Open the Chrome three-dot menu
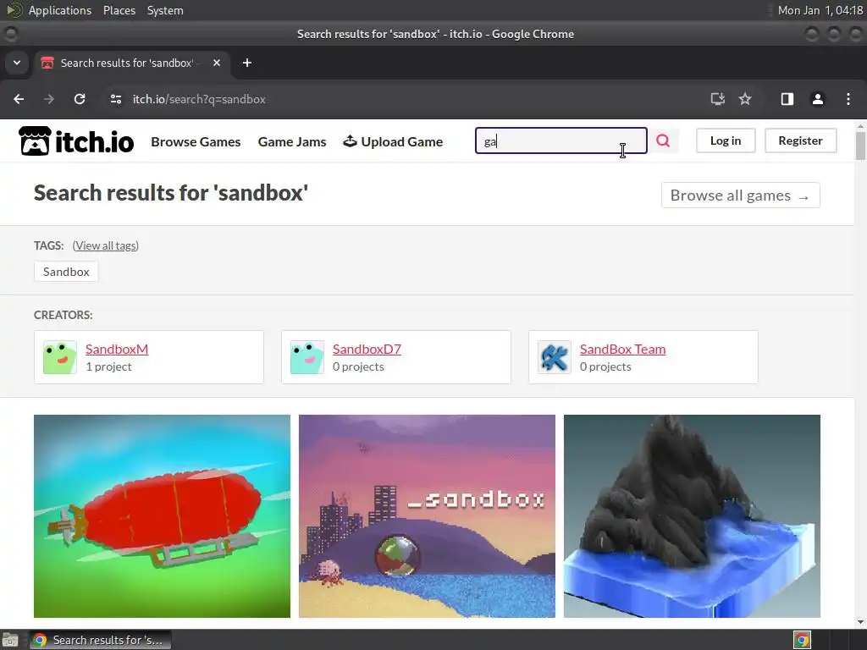 (x=848, y=99)
